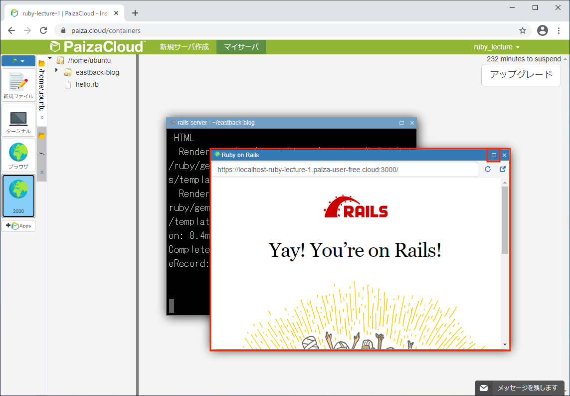Close the root / vertical tab
Viewport: 570px width, 396px height.
[x=42, y=173]
